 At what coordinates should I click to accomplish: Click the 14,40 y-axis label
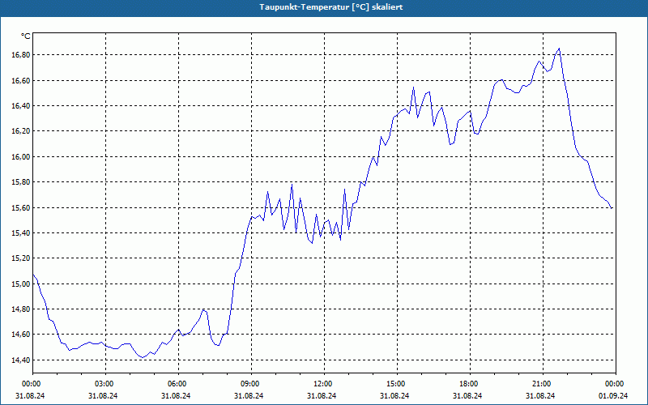tap(21, 360)
